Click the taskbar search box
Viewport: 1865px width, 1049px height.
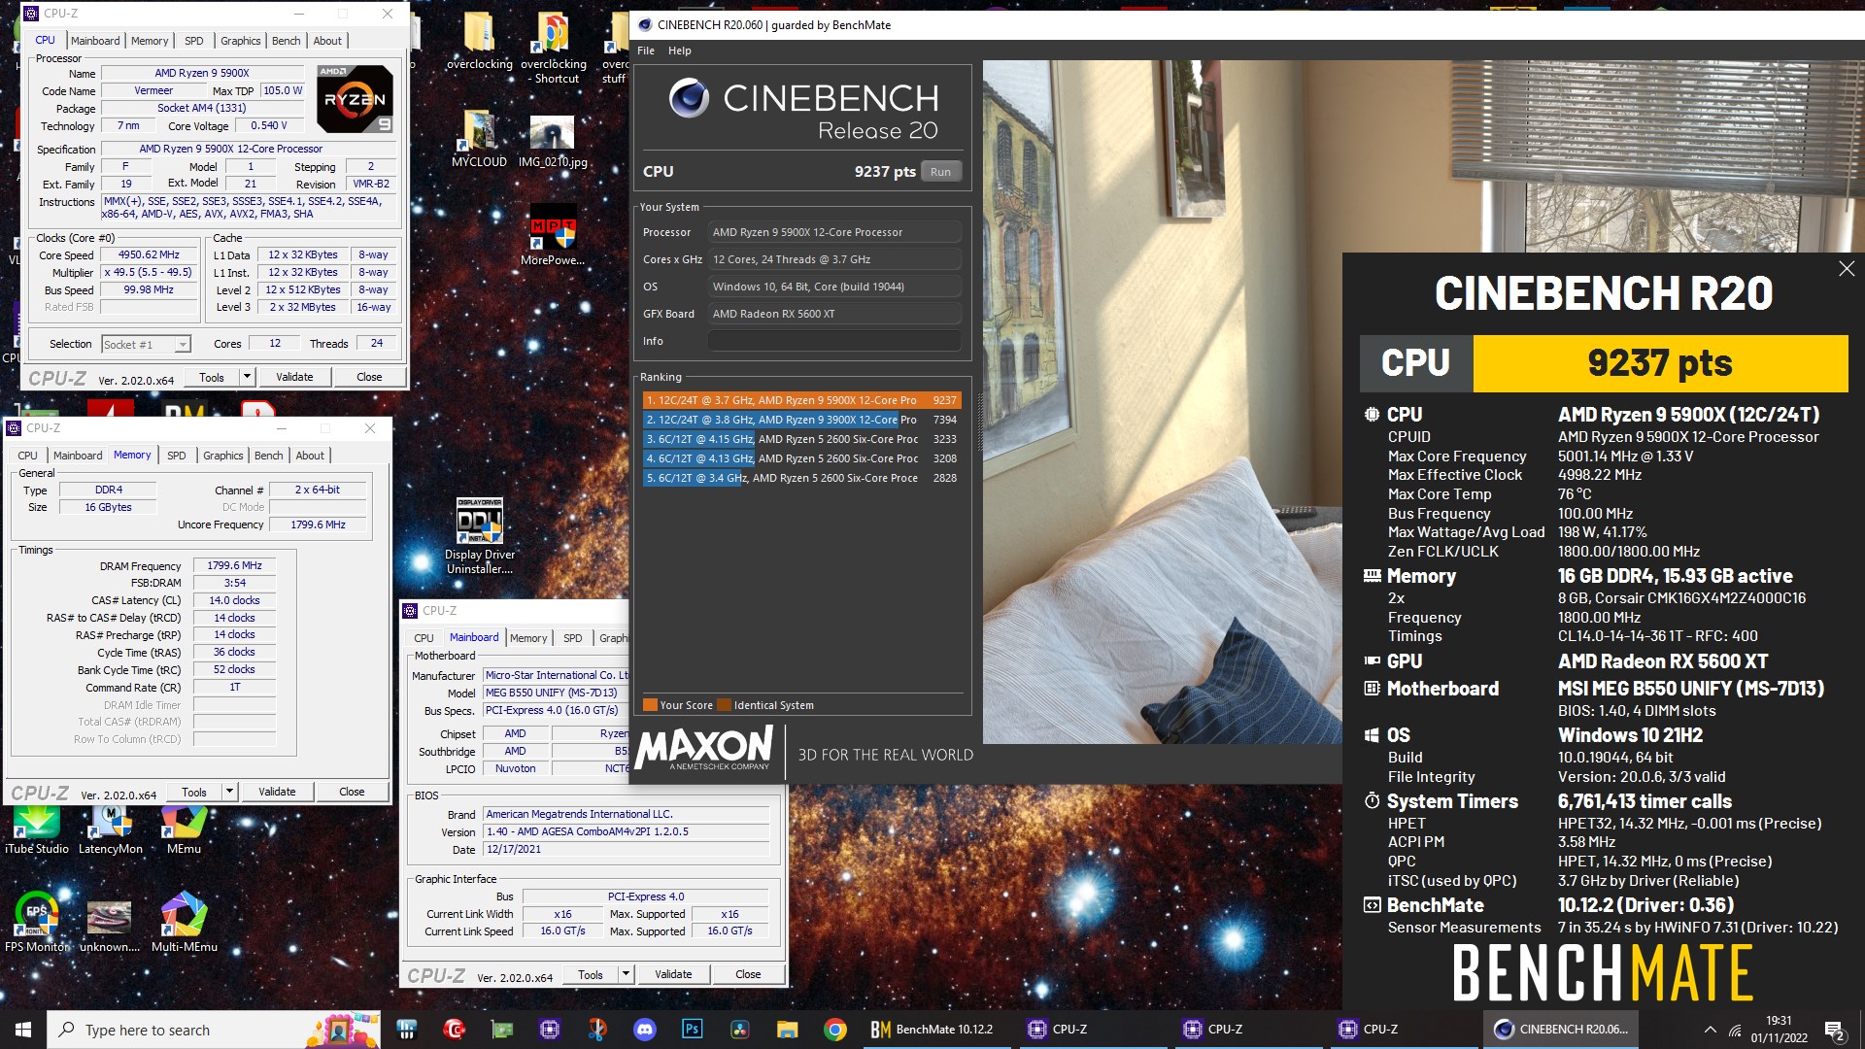click(215, 1030)
